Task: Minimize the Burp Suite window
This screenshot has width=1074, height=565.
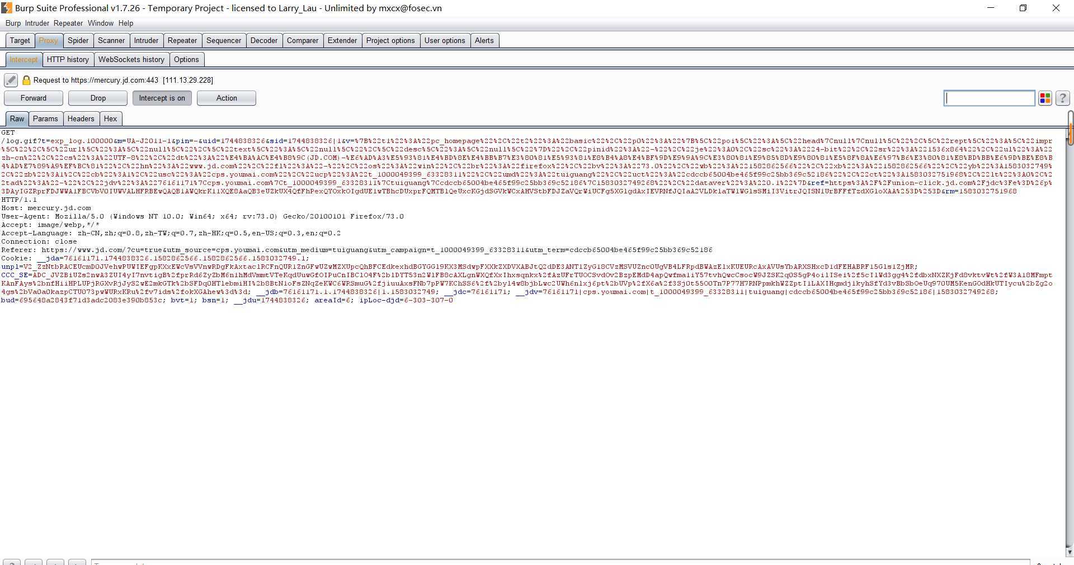Action: tap(991, 8)
